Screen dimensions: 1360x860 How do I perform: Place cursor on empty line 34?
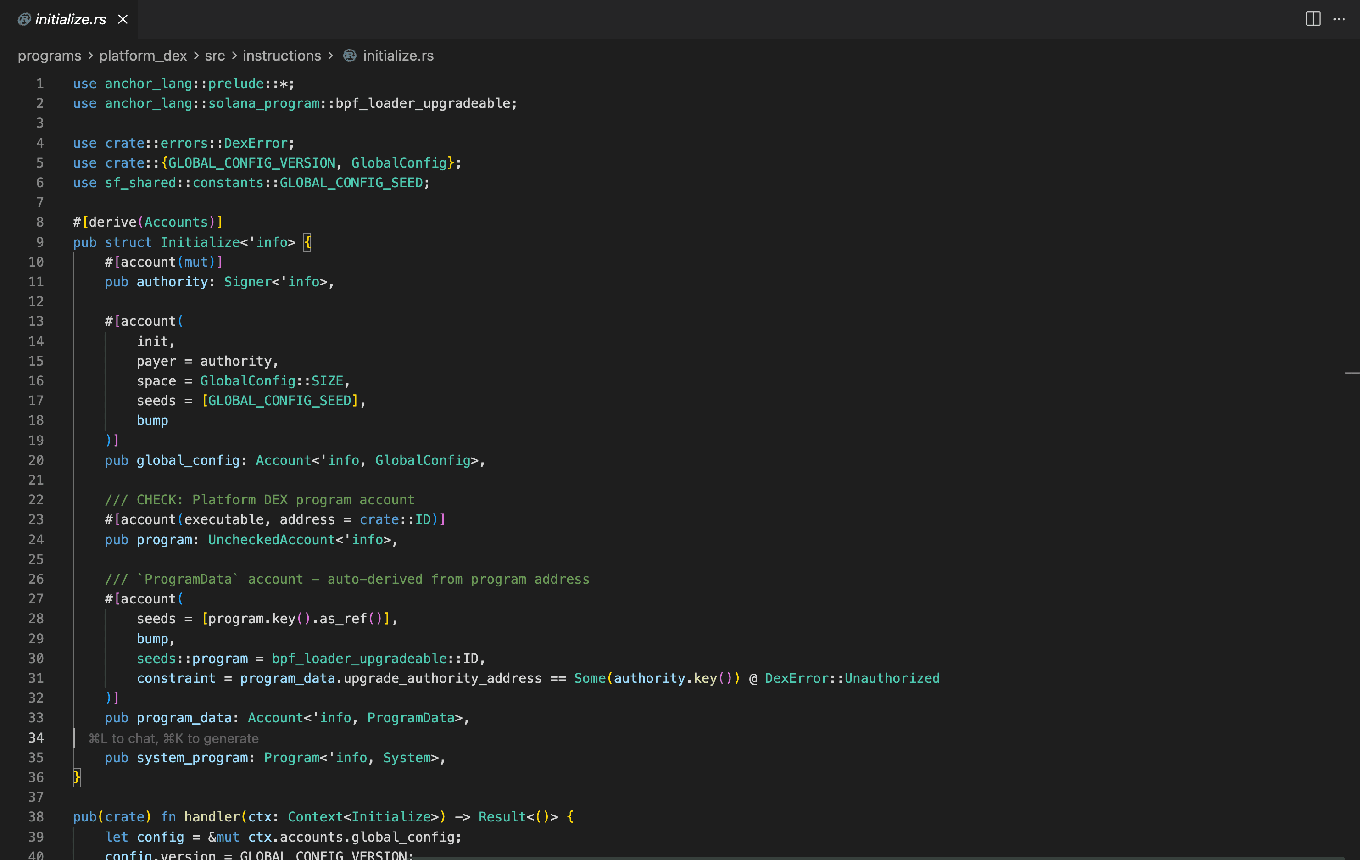click(339, 738)
